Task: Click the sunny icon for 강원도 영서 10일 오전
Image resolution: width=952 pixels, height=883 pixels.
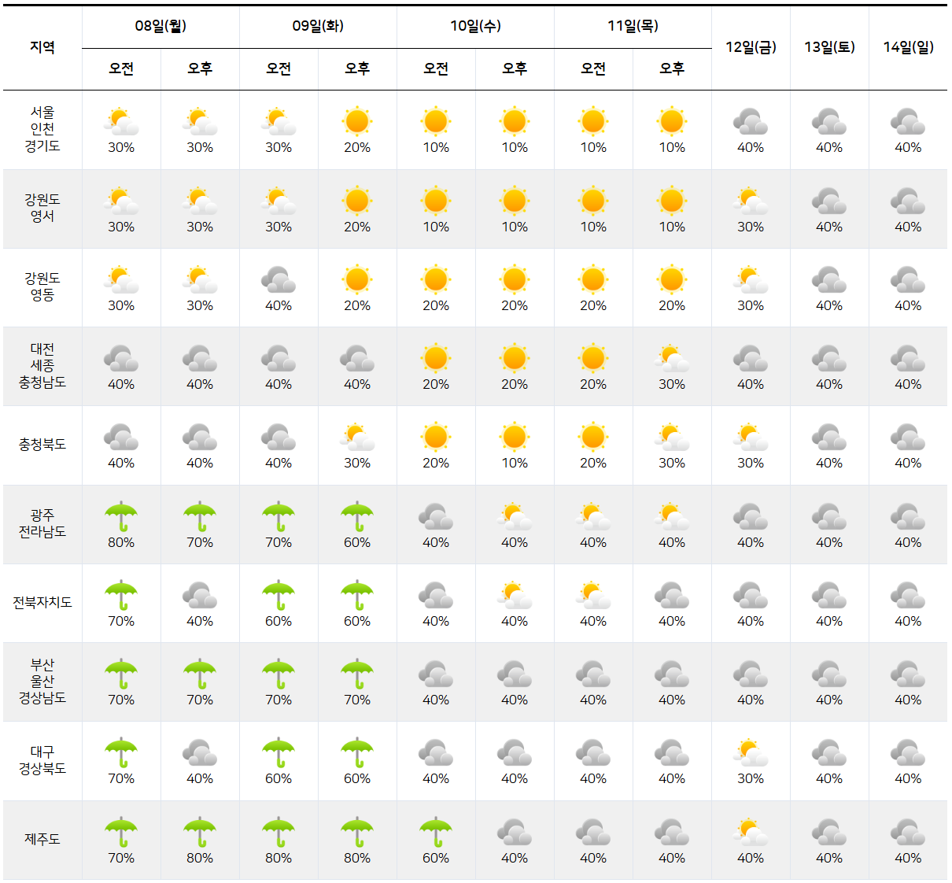Action: coord(436,201)
